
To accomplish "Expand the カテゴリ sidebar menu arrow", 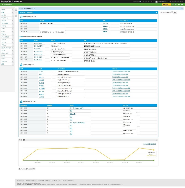I will pos(13,15).
